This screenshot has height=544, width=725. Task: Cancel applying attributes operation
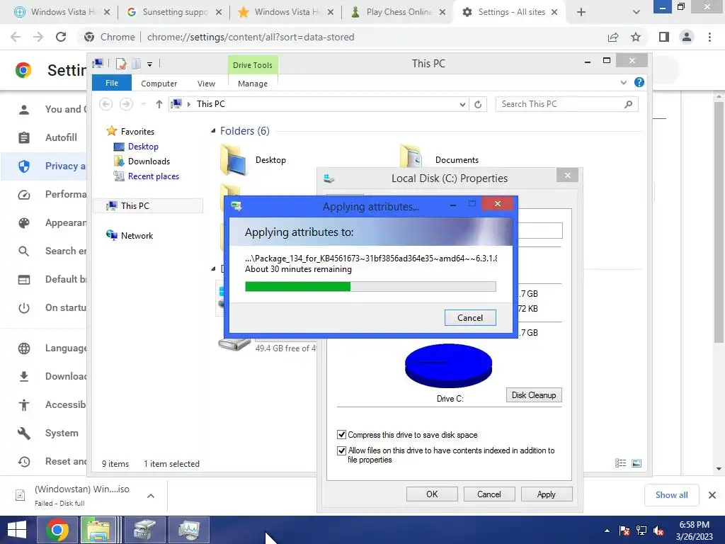point(470,317)
